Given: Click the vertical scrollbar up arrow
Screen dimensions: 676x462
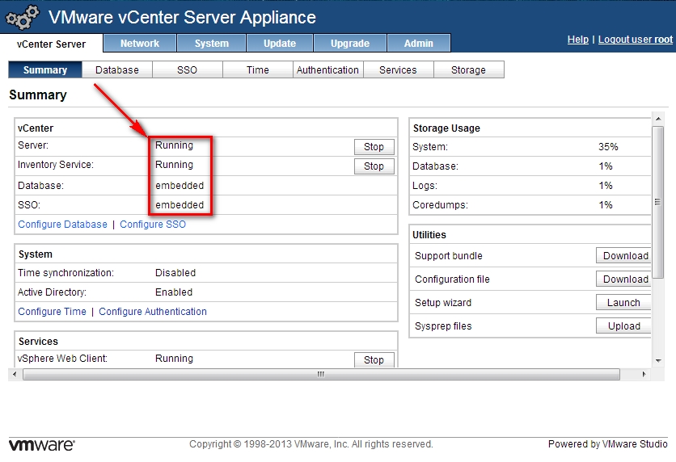Looking at the screenshot, I should [x=658, y=119].
